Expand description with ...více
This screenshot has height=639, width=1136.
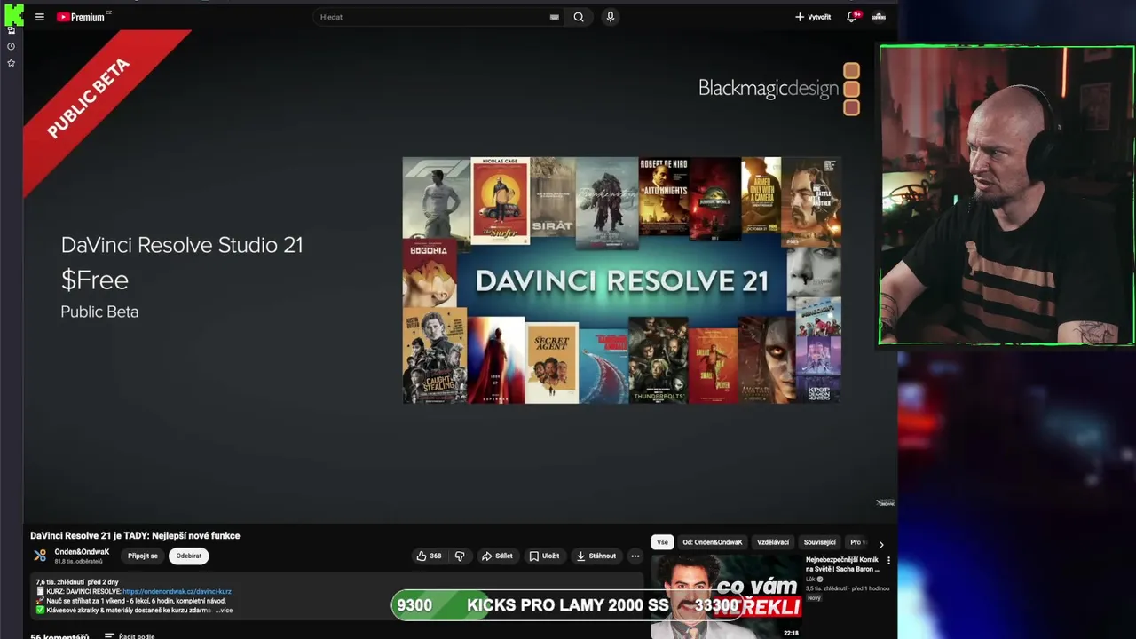point(224,610)
